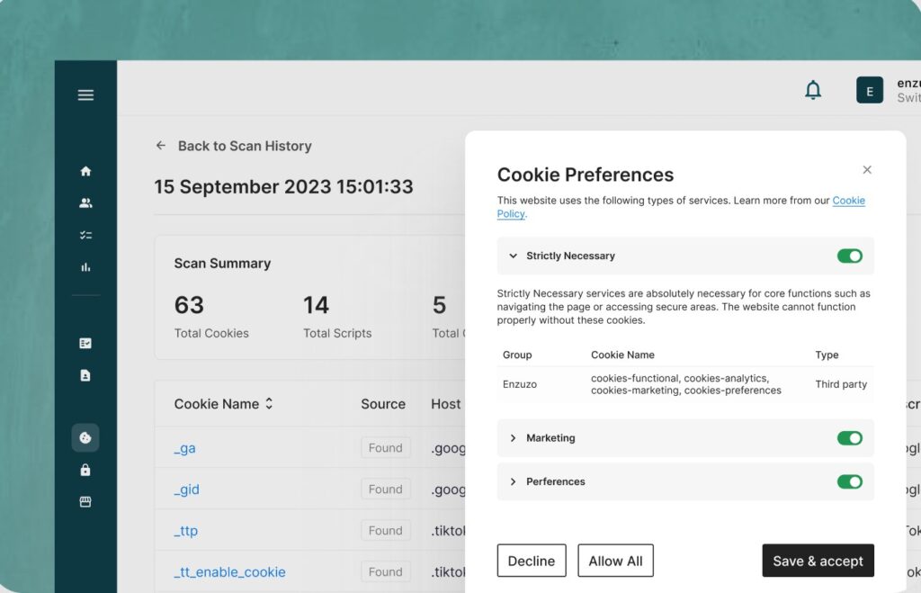The width and height of the screenshot is (921, 593).
Task: Open the notifications bell icon
Action: tap(813, 90)
